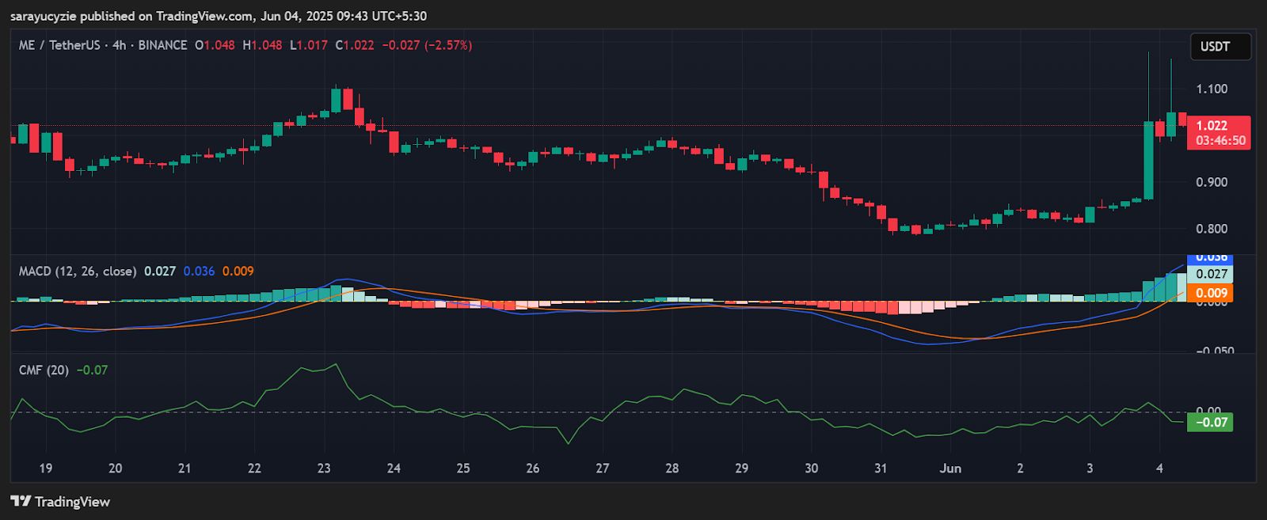Click the candle countdown timer 03:46:50
Screen dimensions: 1267x520
[x=1219, y=141]
